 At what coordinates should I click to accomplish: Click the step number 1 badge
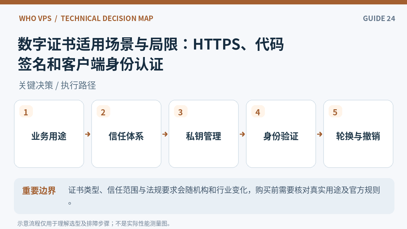point(26,112)
